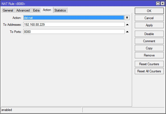Click the Reset Counters button

click(149, 64)
